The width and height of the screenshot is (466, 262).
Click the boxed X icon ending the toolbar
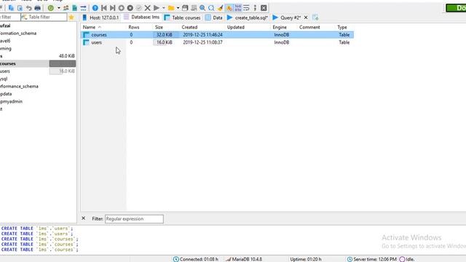[264, 8]
